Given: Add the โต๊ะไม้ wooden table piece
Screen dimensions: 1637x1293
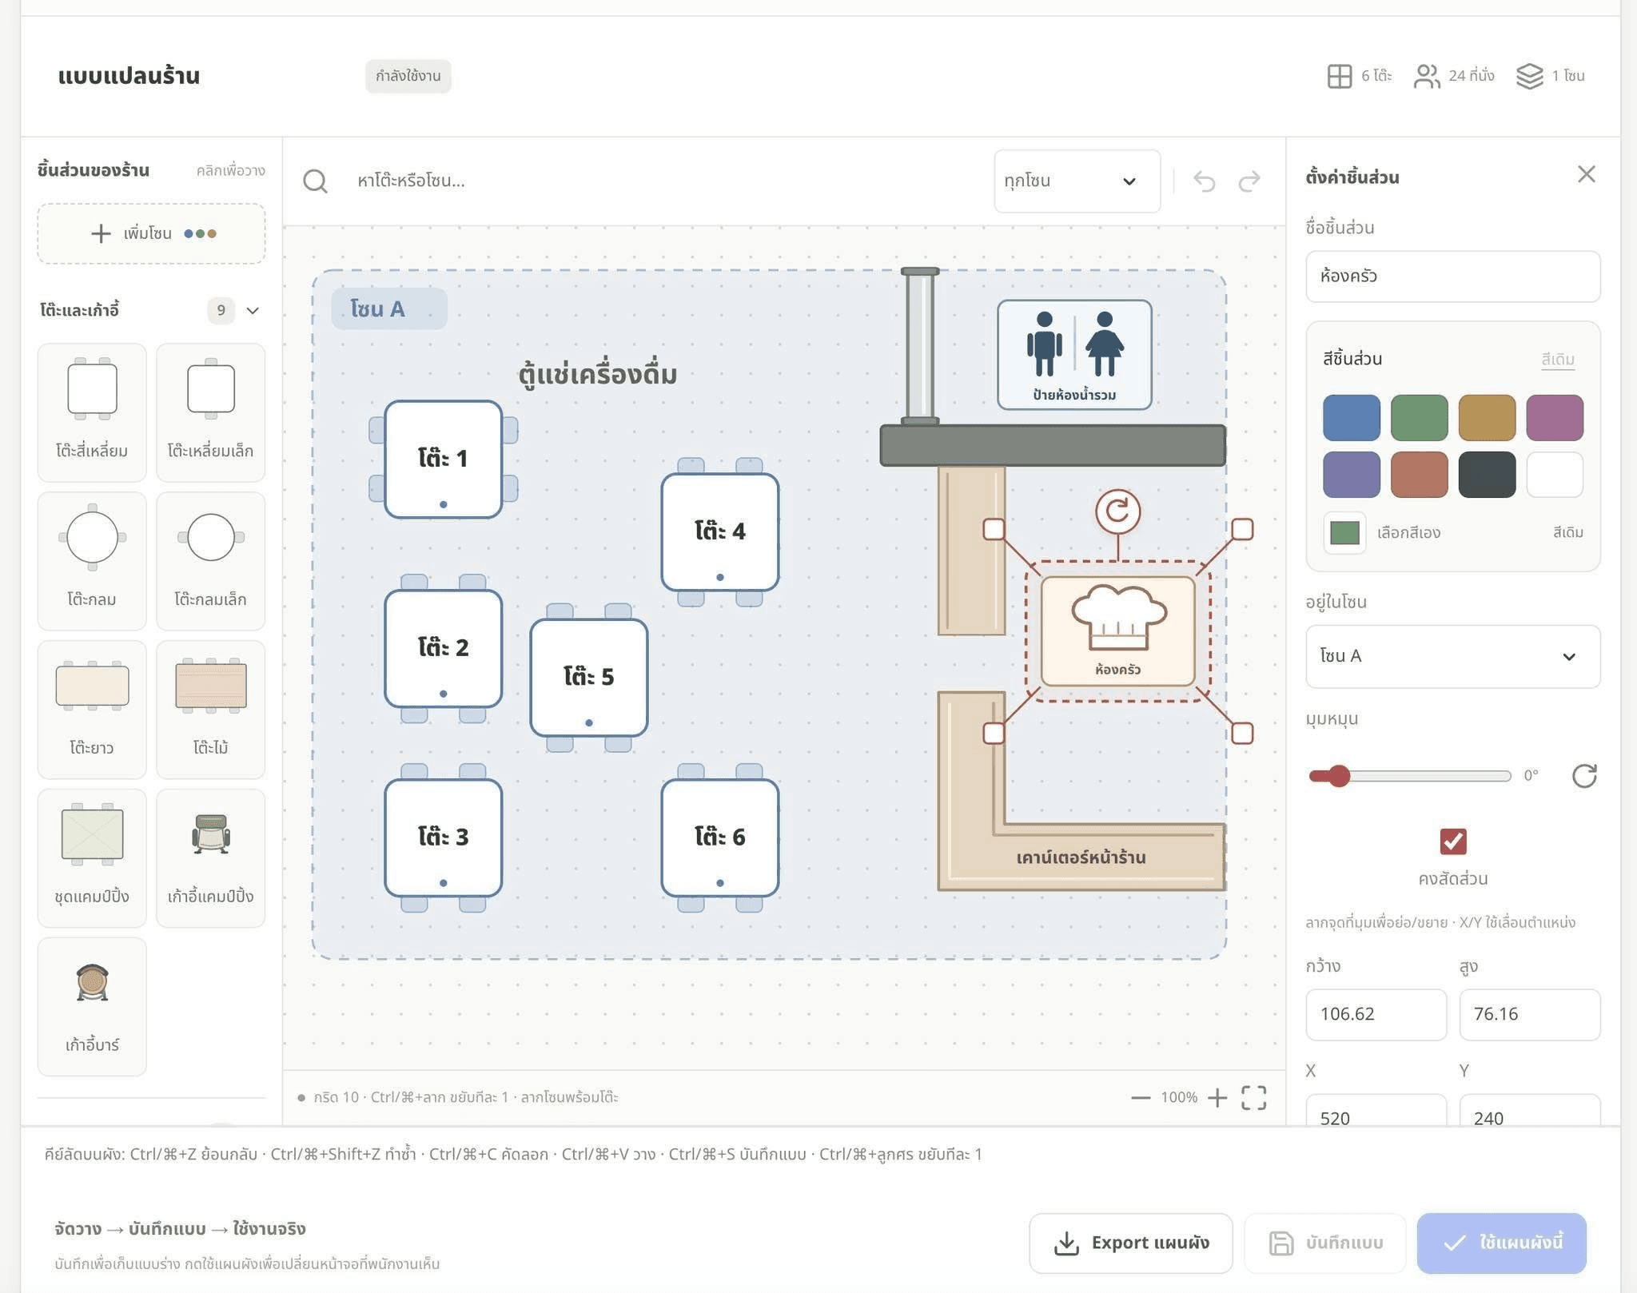Looking at the screenshot, I should tap(210, 710).
